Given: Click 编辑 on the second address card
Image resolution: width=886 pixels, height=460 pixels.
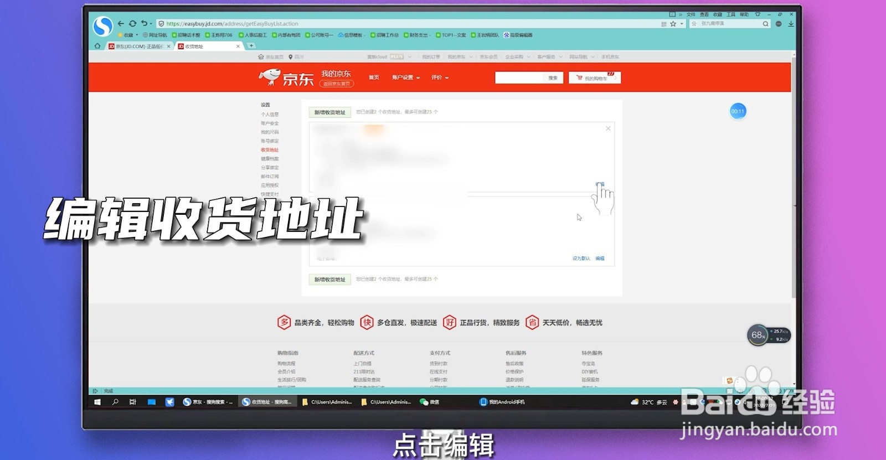Looking at the screenshot, I should point(600,259).
